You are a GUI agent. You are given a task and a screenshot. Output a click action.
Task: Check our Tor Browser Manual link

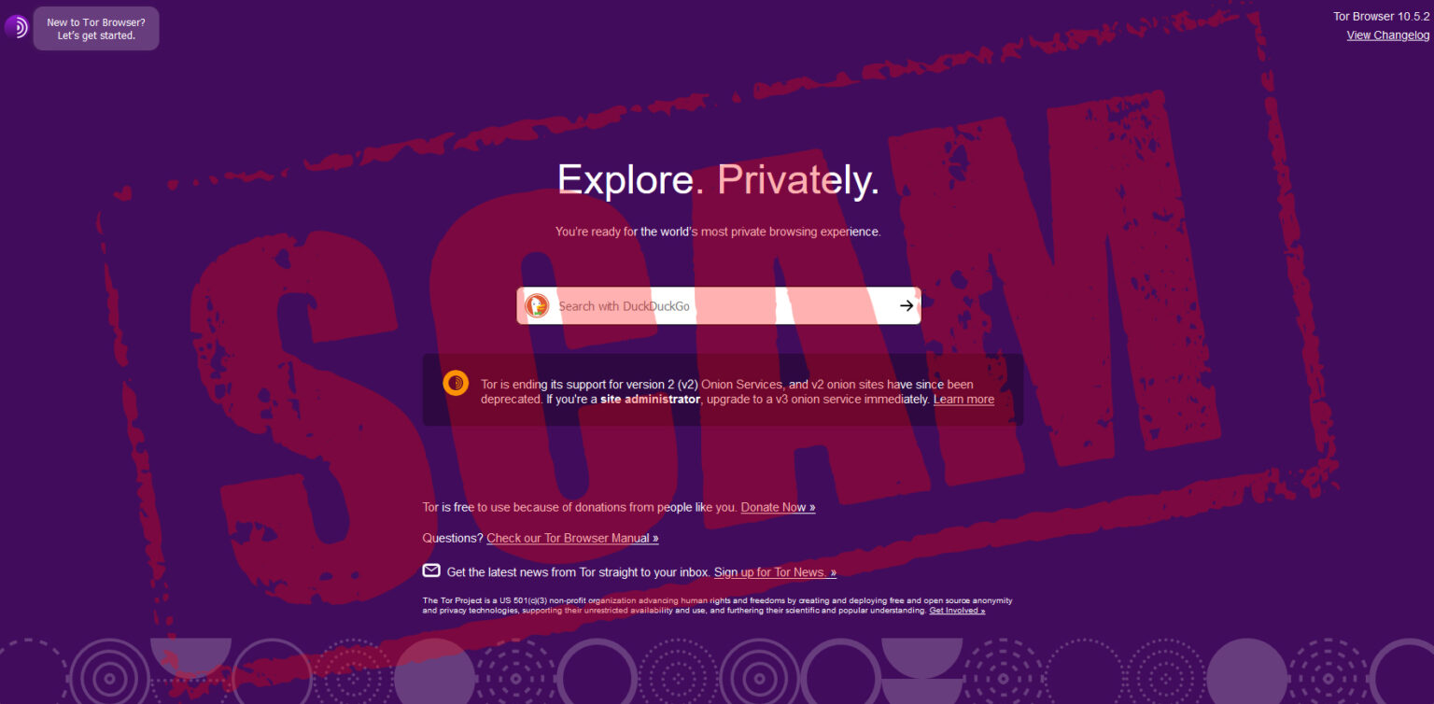coord(572,539)
